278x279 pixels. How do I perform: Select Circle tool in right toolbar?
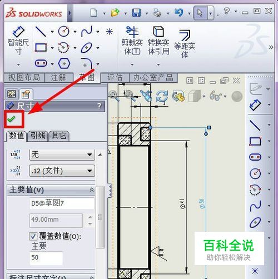point(255,173)
